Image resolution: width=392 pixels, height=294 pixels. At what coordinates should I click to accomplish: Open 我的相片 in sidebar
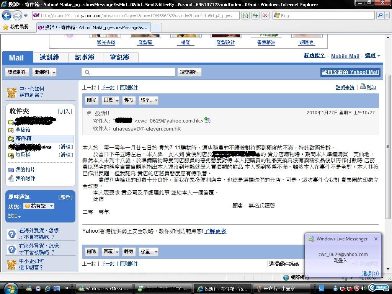click(25, 170)
